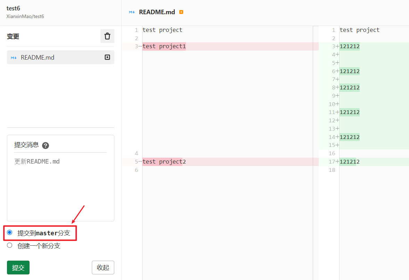Click the Markdown icon beside README.md in changes list
This screenshot has height=280, width=409.
(x=14, y=57)
